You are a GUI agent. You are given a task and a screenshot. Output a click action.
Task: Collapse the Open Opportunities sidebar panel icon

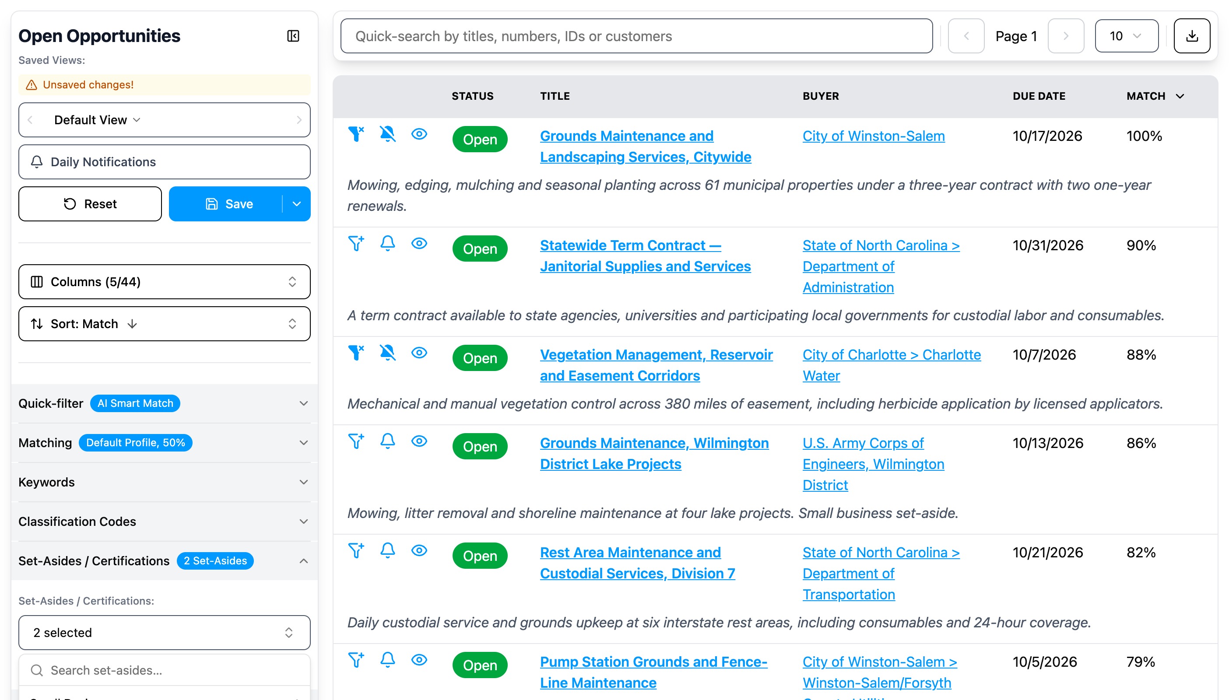tap(293, 36)
